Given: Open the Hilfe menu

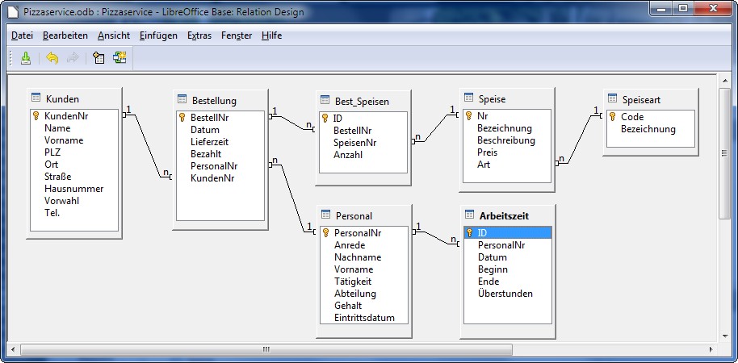Looking at the screenshot, I should click(271, 35).
